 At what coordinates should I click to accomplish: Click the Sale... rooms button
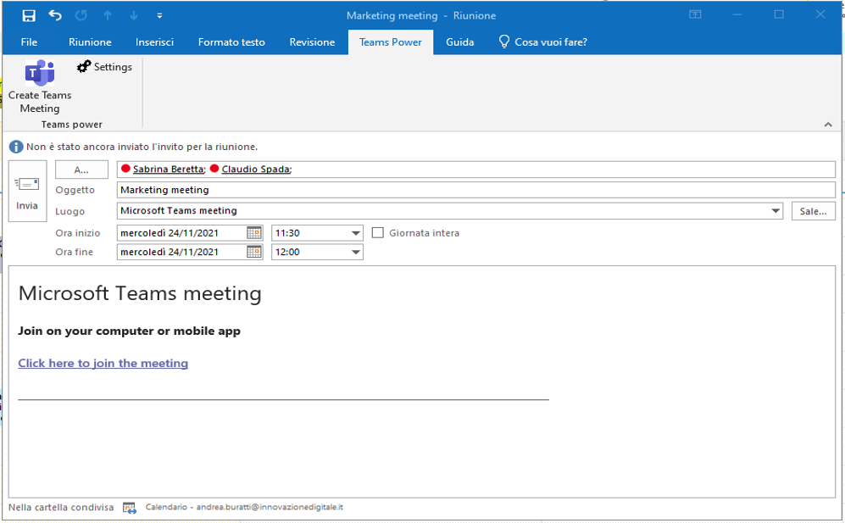[813, 211]
